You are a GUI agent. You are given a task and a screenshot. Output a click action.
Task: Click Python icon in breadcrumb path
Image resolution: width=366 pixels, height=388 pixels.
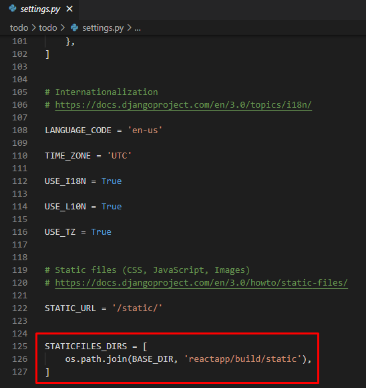tap(74, 27)
